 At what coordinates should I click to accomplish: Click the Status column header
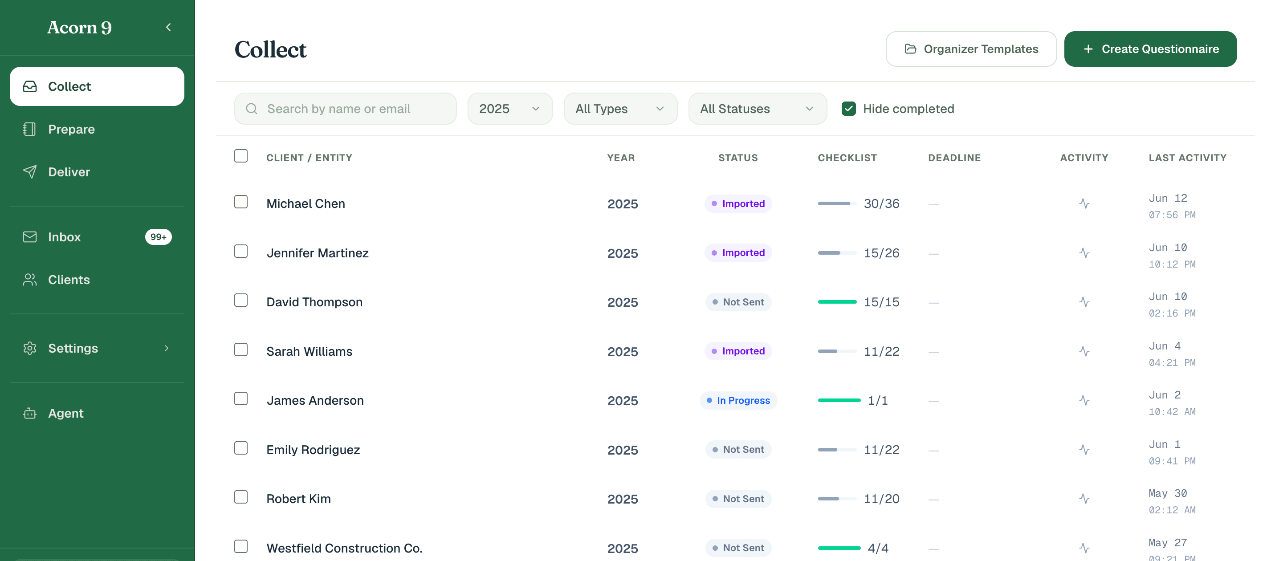click(x=738, y=158)
